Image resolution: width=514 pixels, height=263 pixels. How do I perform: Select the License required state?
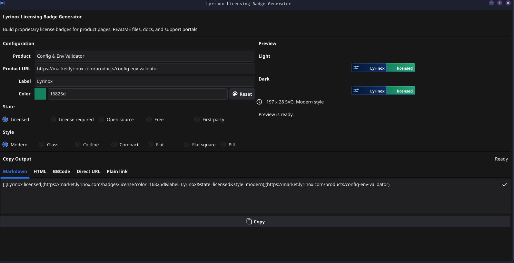click(x=72, y=120)
